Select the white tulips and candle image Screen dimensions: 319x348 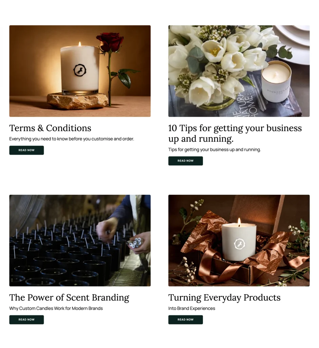239,71
